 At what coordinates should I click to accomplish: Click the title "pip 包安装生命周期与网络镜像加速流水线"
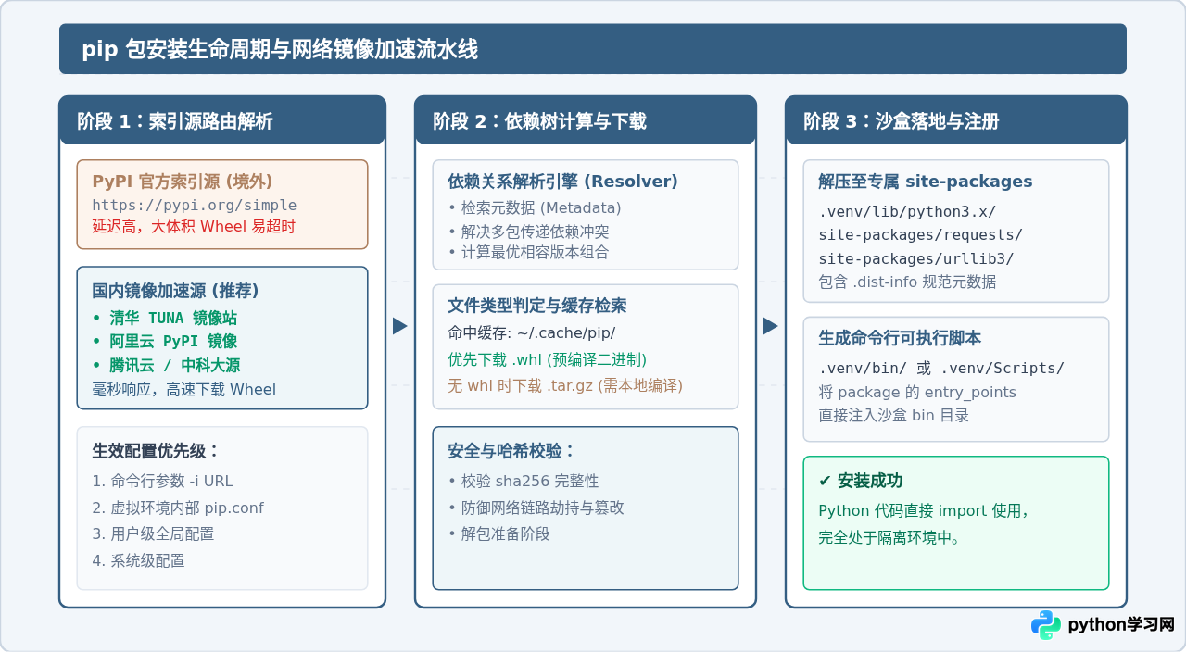point(280,49)
